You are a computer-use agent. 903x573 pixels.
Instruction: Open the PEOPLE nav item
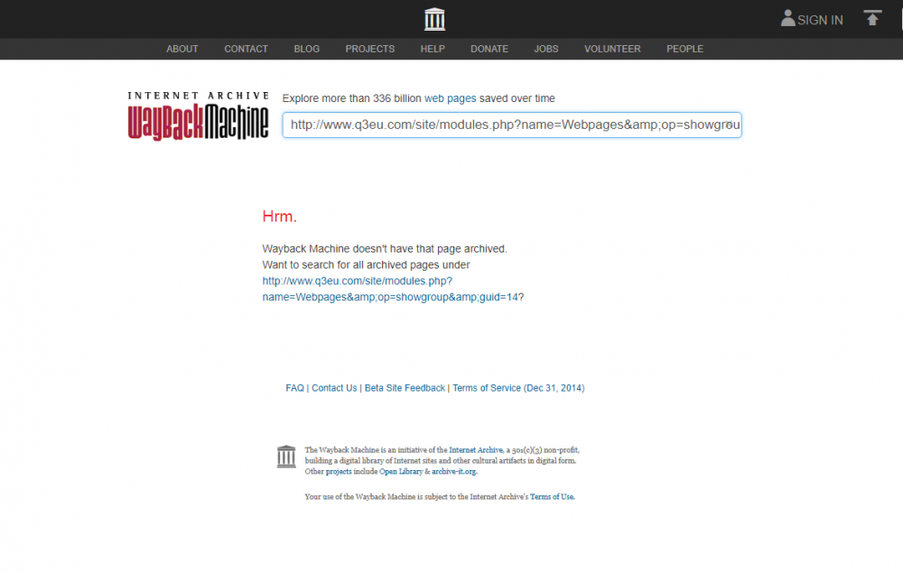(684, 49)
